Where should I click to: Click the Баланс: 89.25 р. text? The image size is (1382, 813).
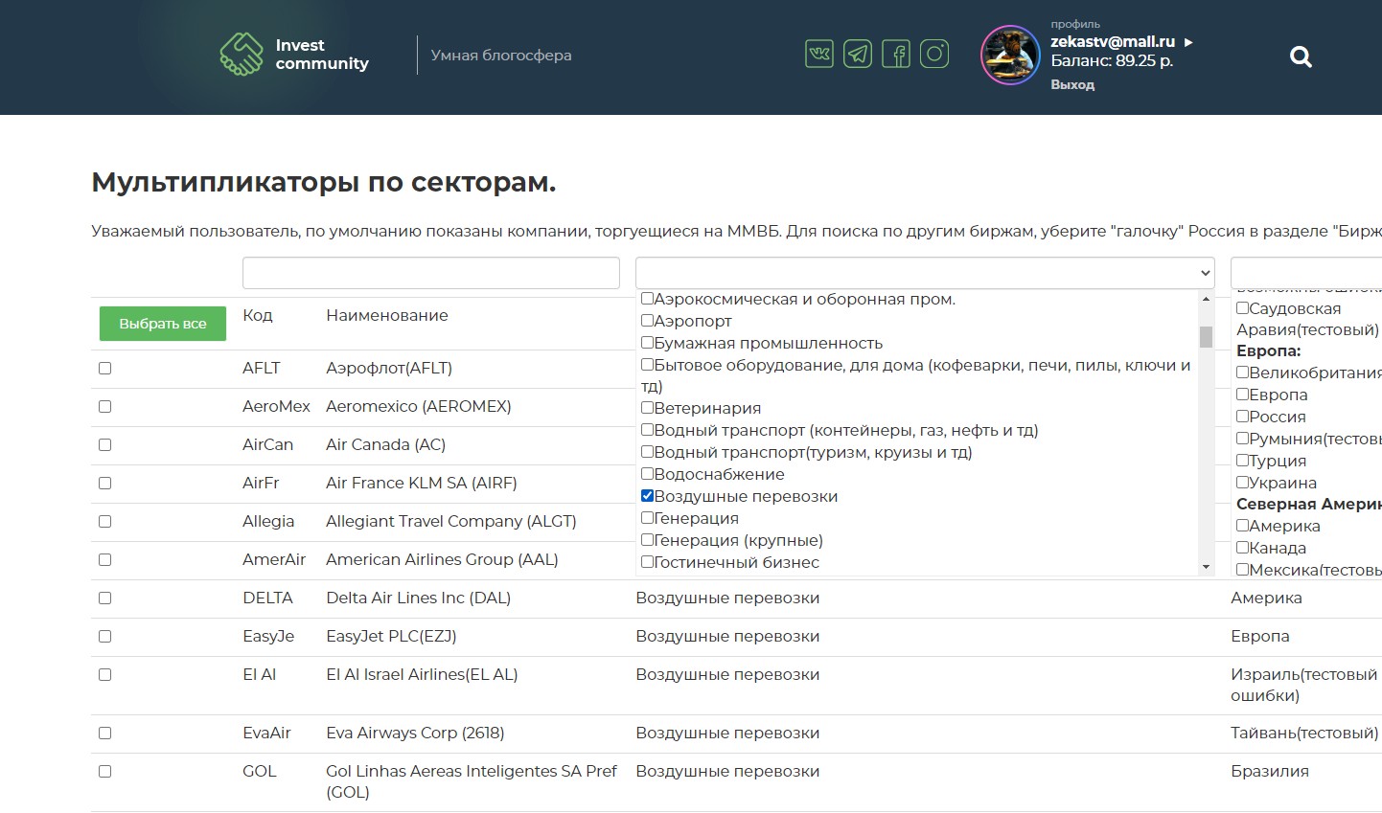1112,60
